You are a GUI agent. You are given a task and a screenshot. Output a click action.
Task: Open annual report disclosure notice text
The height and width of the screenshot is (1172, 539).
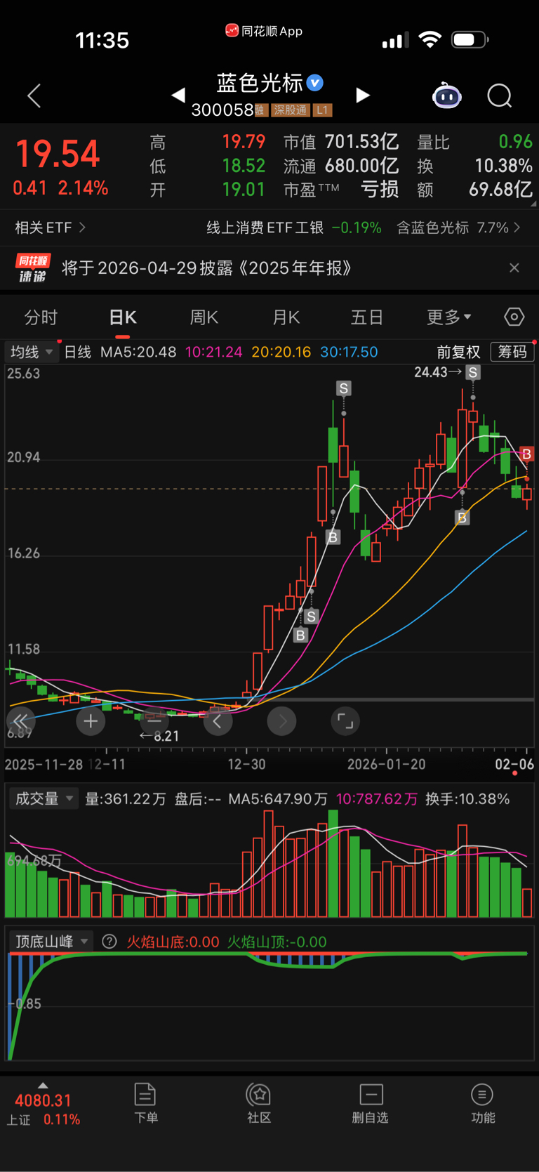point(206,268)
